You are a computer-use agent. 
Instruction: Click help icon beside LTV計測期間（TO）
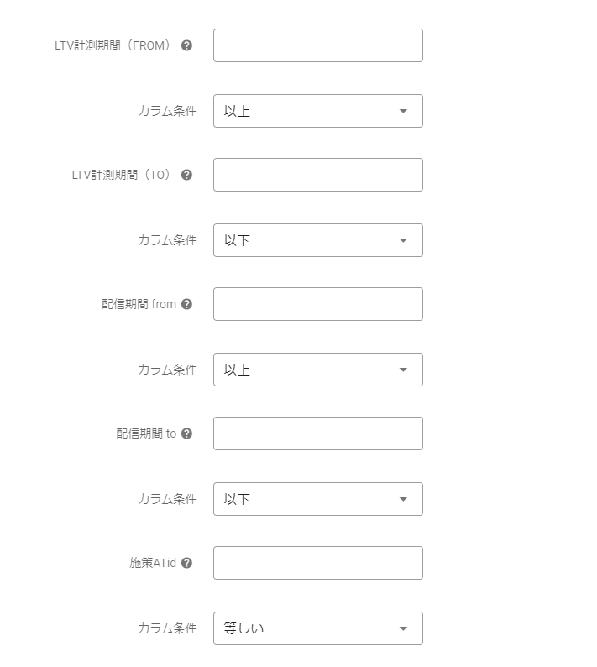click(186, 175)
